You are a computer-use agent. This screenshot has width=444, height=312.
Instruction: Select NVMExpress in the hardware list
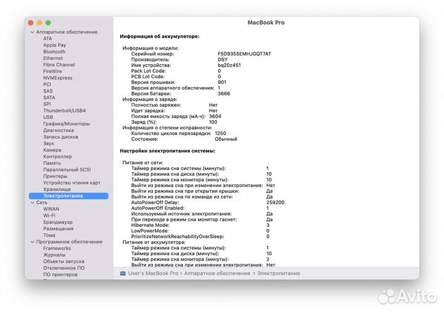[57, 78]
